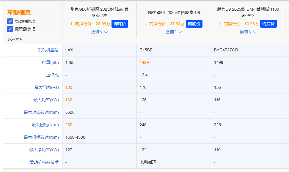Viewport: 289px width, 172px height.
Task: Click the 发动机特有技术 row label
Action: 44,162
